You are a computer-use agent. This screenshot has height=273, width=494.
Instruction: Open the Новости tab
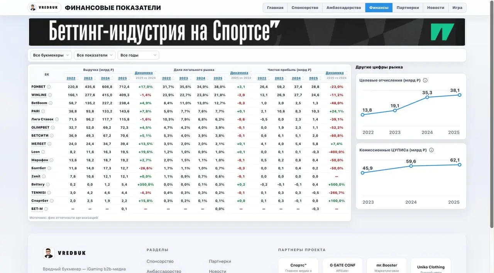tap(436, 8)
